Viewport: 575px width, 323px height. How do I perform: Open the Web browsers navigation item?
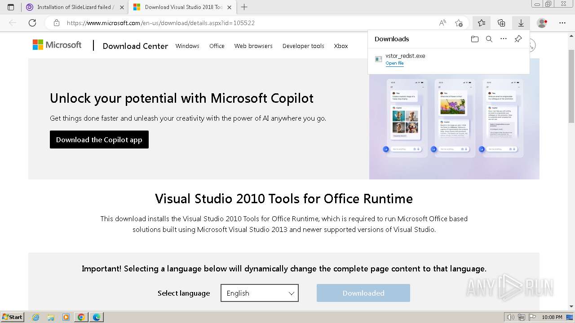tap(253, 46)
